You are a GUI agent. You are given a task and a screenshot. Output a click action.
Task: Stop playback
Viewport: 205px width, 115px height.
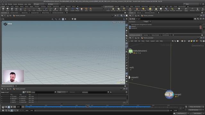pyautogui.click(x=9, y=107)
